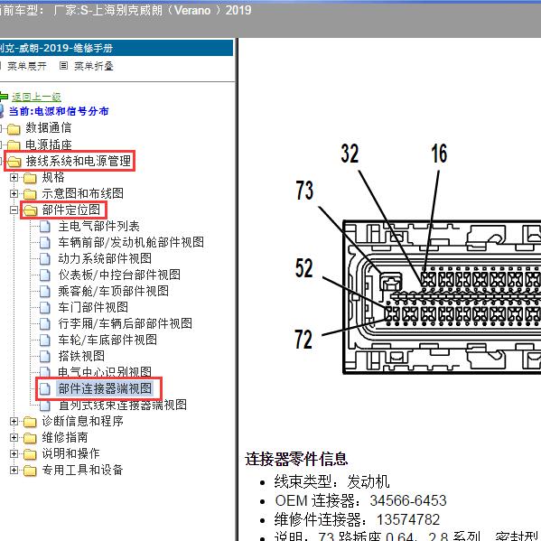Click the 维修手册 panel title bar
Viewport: 541px width, 541px height.
pyautogui.click(x=117, y=48)
